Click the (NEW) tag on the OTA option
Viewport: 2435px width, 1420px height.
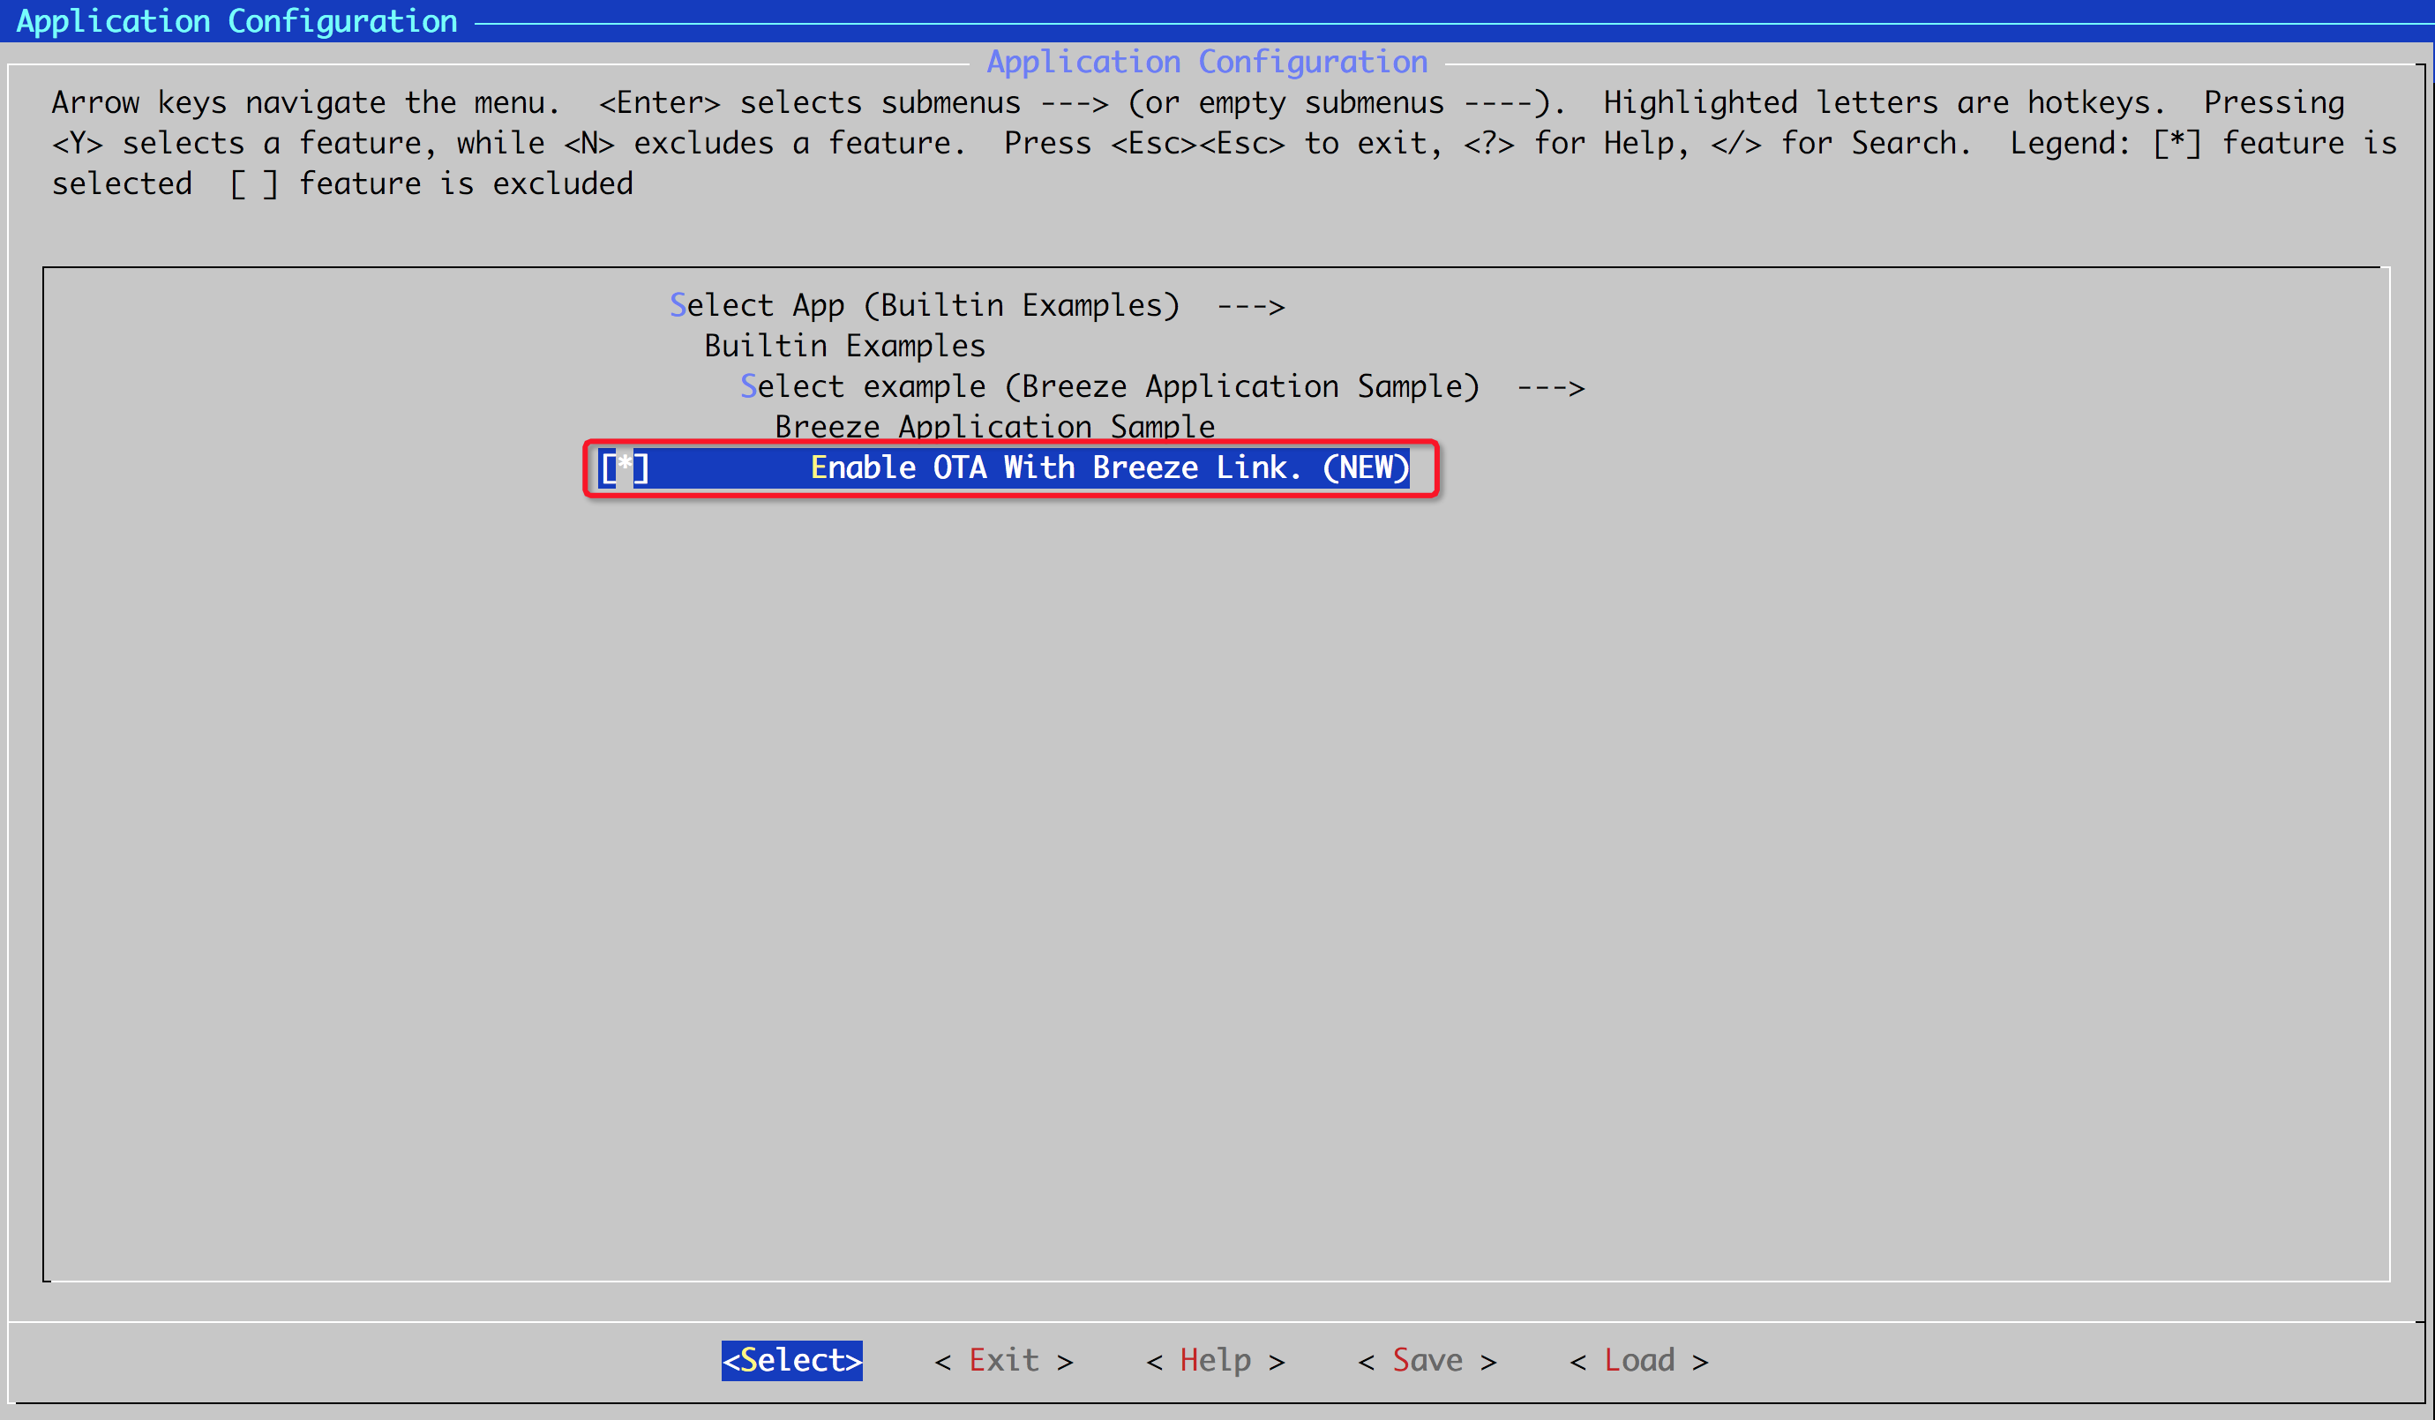tap(1366, 467)
